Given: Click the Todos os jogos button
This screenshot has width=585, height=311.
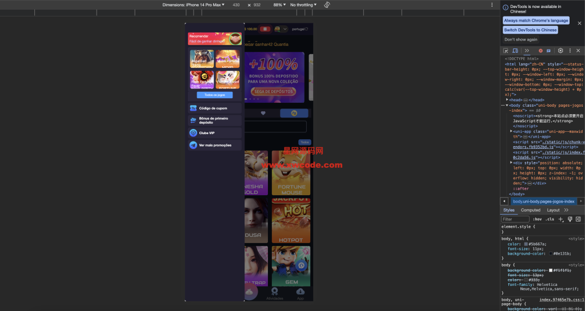Looking at the screenshot, I should [214, 95].
